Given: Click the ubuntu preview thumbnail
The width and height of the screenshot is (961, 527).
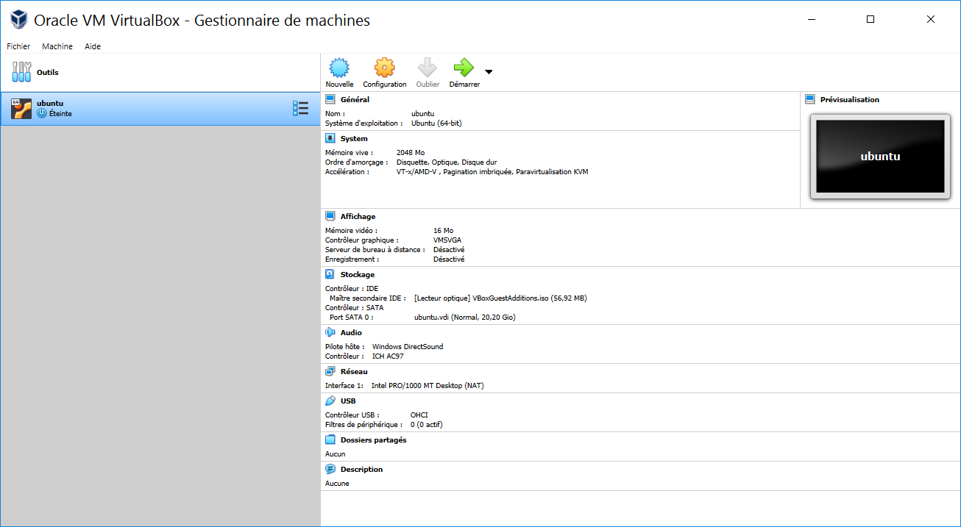Looking at the screenshot, I should 880,156.
